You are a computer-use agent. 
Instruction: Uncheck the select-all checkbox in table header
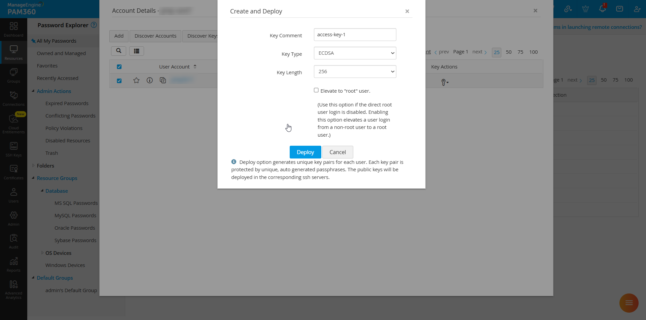pos(119,66)
